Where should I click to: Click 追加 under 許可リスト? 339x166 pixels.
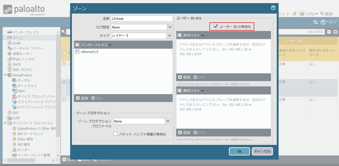click(184, 77)
